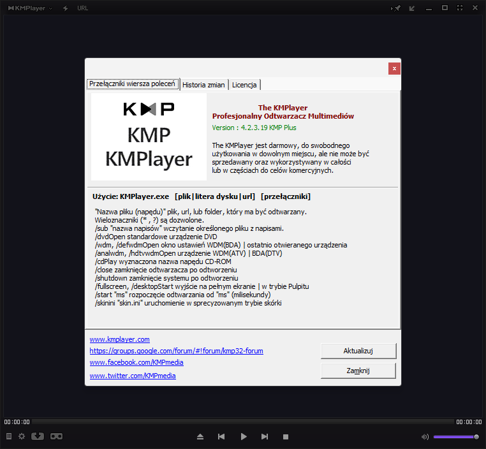Skip to the next track

click(x=265, y=437)
